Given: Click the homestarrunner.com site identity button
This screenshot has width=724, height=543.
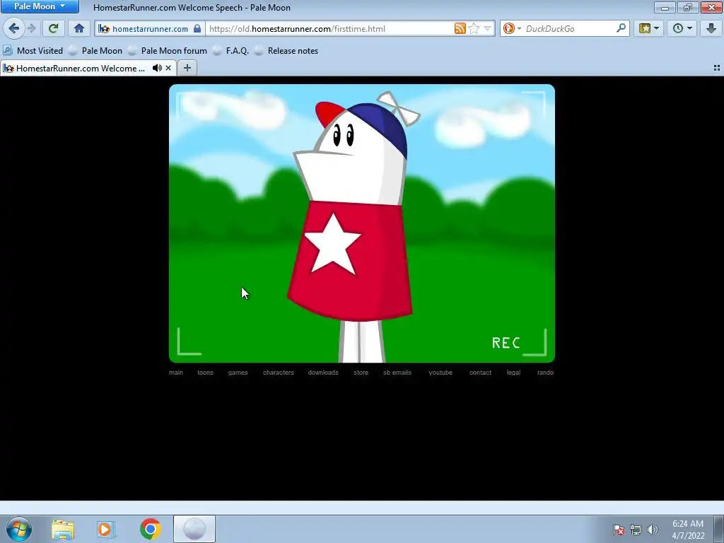Looking at the screenshot, I should click(x=150, y=28).
